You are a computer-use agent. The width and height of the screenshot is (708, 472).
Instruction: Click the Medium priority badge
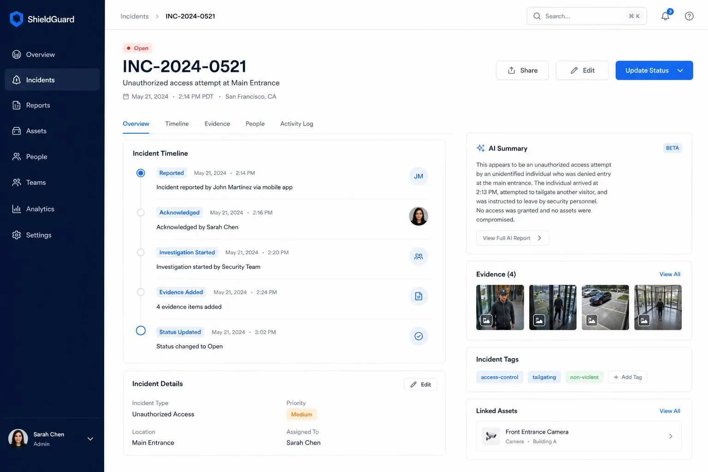click(x=301, y=414)
